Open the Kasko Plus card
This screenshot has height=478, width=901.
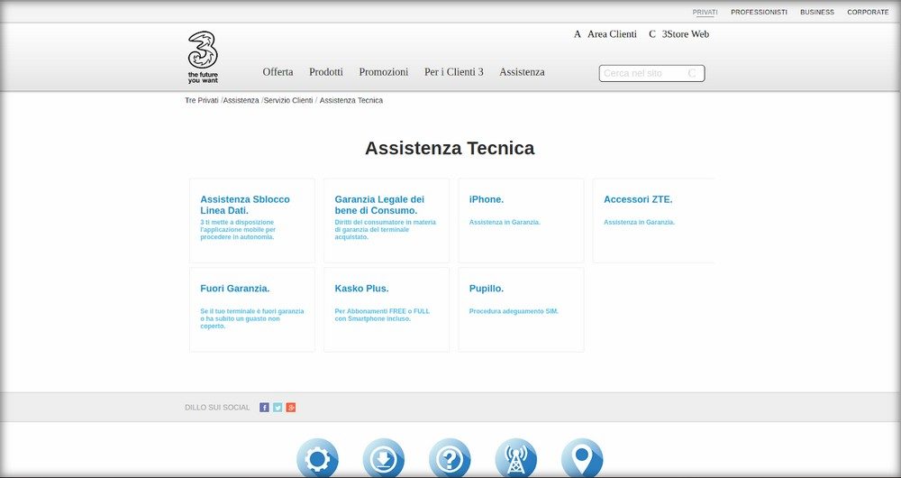pyautogui.click(x=387, y=309)
